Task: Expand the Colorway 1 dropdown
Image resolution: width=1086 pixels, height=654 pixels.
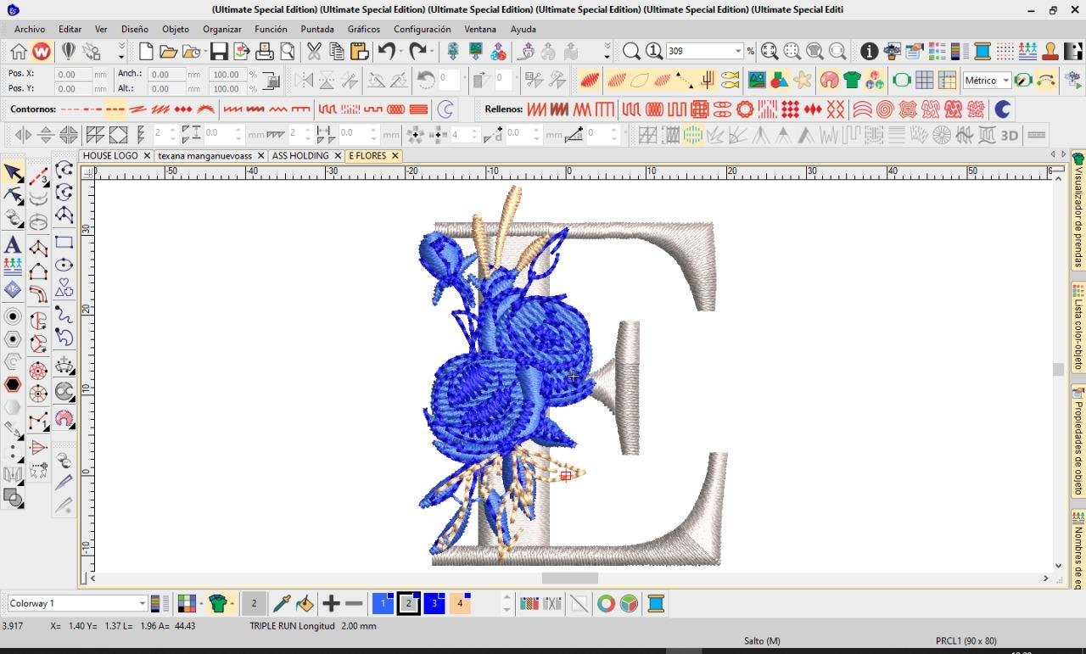Action: (x=142, y=604)
